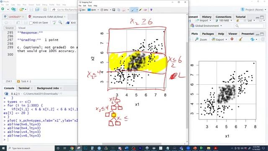Switch to the Homework-SVM (4).Rmd tab
Screen dimensions: 268x151
(x=48, y=17)
